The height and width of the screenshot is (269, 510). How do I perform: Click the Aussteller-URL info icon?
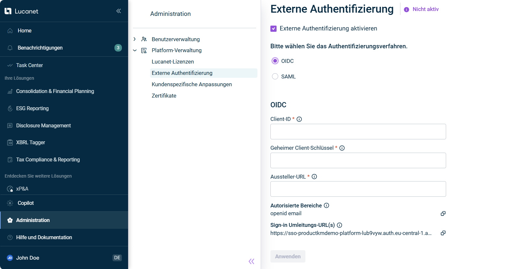click(314, 177)
